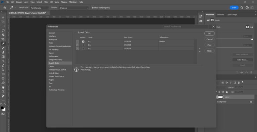Open the Search magnifier icon top right
This screenshot has width=257, height=132.
point(242,8)
